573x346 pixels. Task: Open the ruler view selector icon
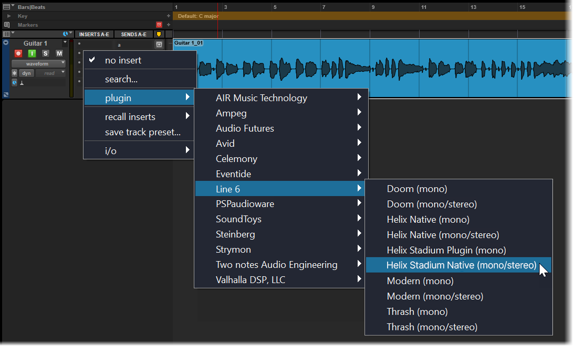[8, 7]
